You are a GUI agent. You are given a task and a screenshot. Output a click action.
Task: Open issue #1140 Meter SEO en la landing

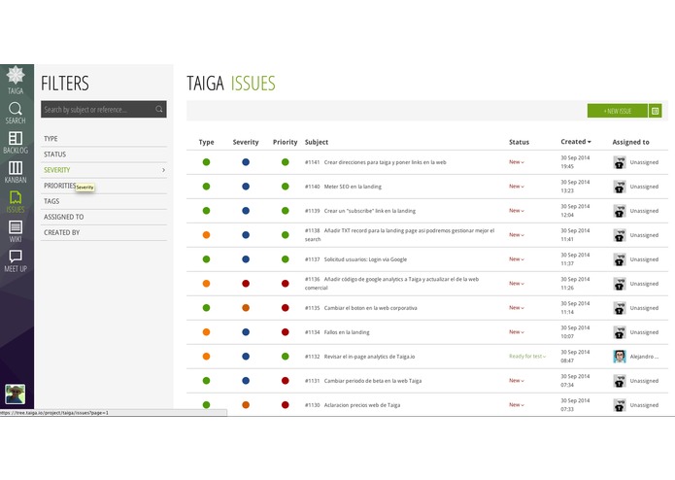(343, 187)
